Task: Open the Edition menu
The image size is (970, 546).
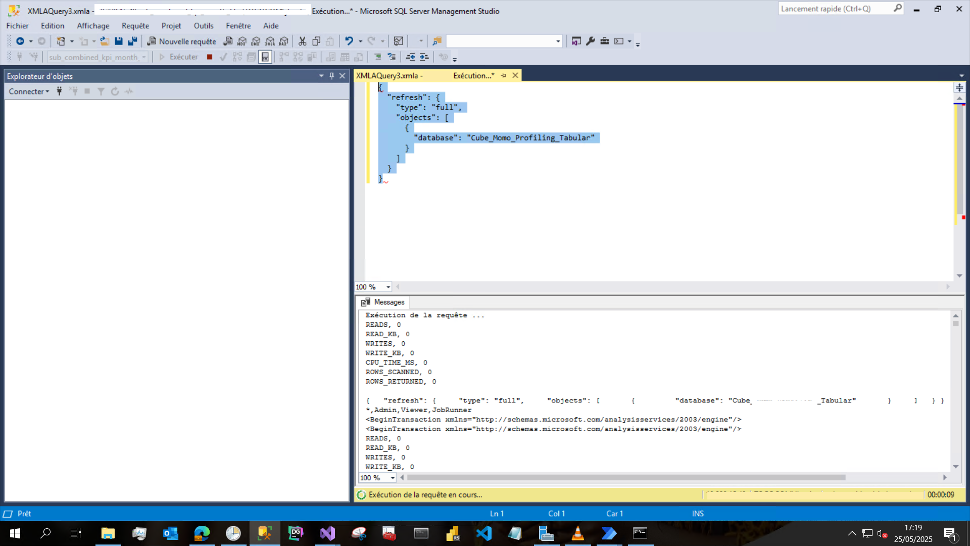Action: [53, 26]
